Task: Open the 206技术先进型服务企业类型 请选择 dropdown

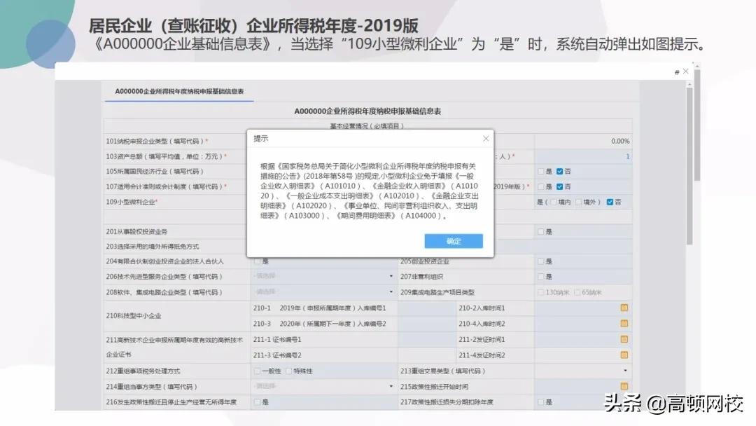Action: tap(322, 276)
